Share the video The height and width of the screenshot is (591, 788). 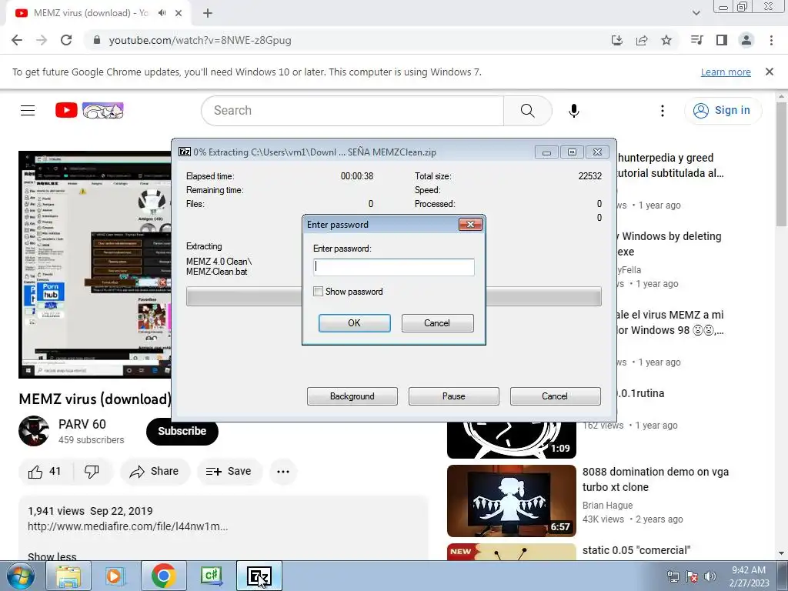tap(155, 472)
